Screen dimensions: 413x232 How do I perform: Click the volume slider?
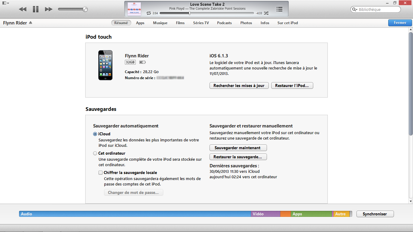pos(73,9)
